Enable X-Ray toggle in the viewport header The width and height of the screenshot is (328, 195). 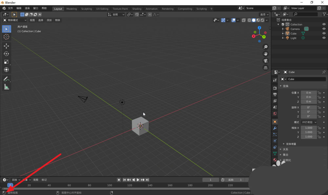point(243,20)
